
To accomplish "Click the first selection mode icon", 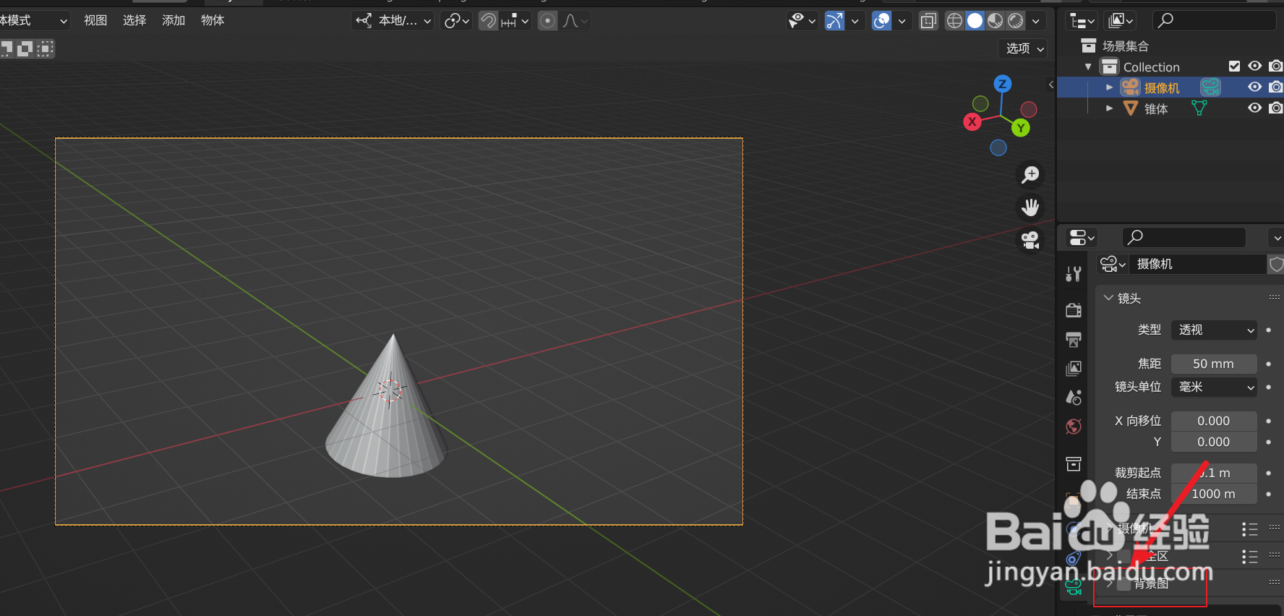I will [6, 48].
